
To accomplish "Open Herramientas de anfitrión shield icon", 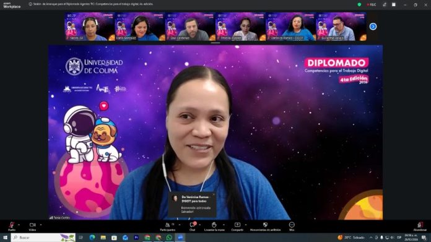I will coord(265,225).
